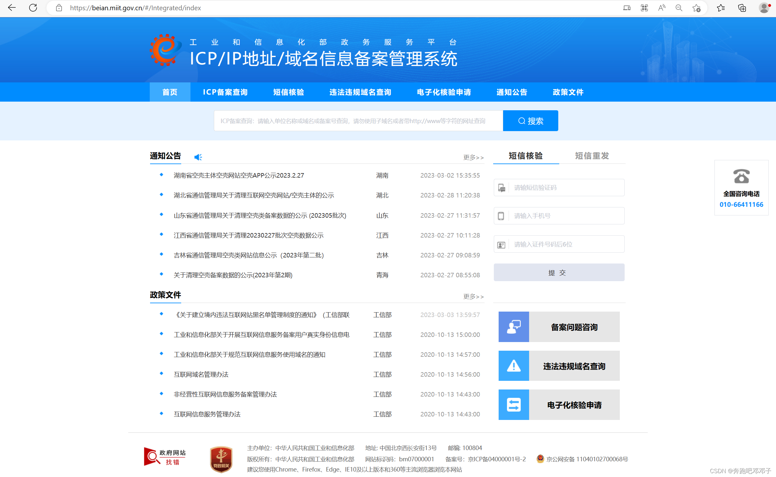The width and height of the screenshot is (776, 477).
Task: Click the 通知公告 section heading
Action: 165,156
